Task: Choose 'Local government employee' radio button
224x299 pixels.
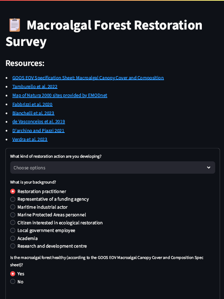Action: 13,231
